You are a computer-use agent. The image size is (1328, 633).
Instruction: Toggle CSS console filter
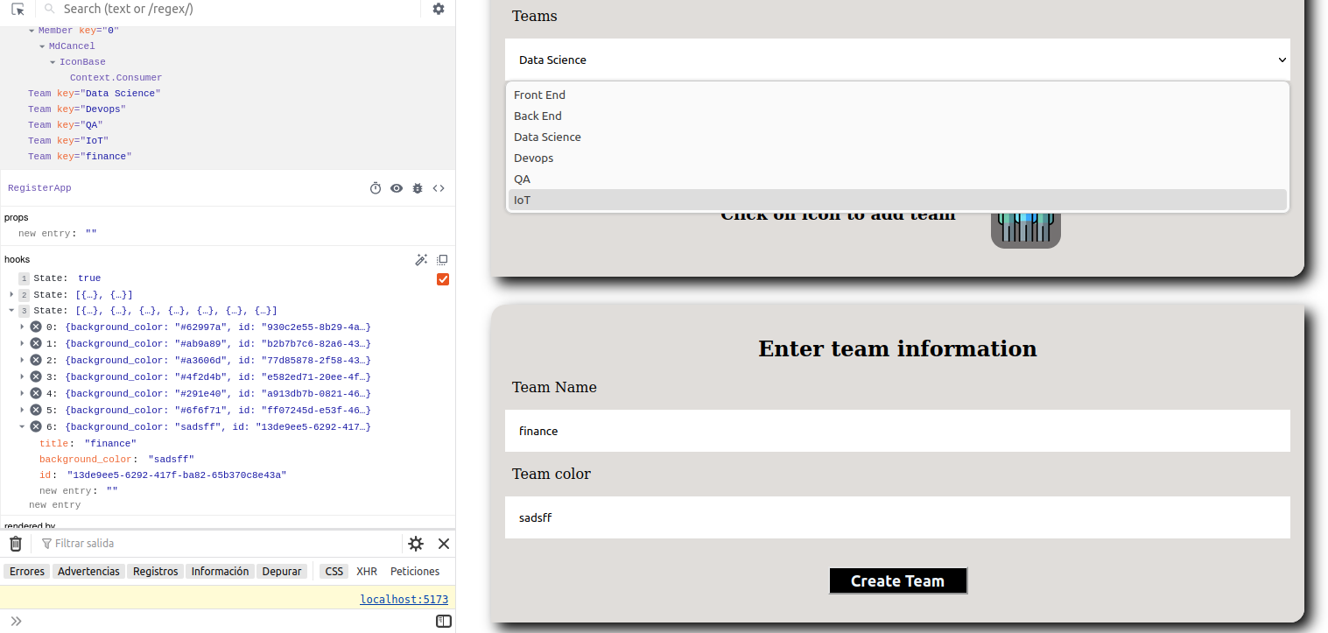point(334,571)
